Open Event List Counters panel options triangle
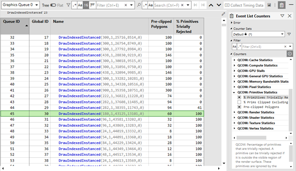 pos(282,16)
